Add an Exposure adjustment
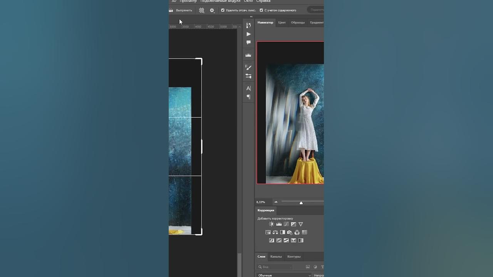The width and height of the screenshot is (493, 277). (293, 224)
